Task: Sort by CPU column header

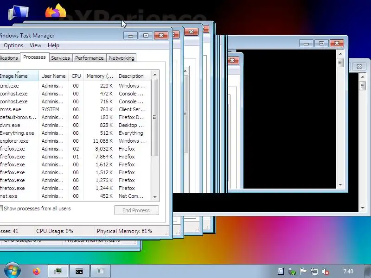Action: pos(76,76)
